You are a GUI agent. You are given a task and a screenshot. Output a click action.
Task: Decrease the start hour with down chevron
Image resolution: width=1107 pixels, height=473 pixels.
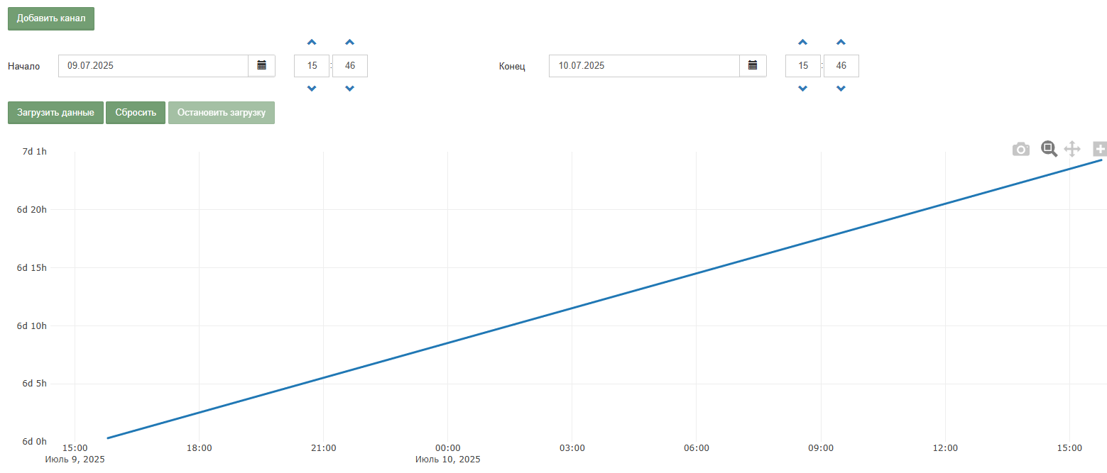pyautogui.click(x=312, y=89)
